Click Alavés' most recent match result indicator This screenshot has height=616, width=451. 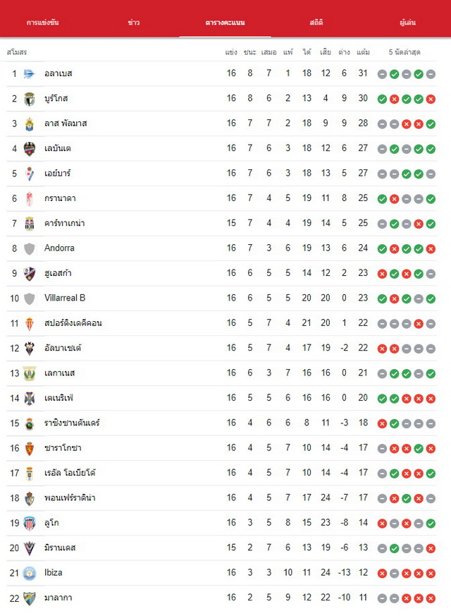point(431,74)
